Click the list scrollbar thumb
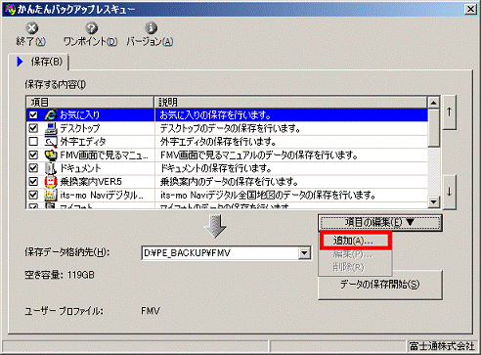The width and height of the screenshot is (481, 355). coord(434,128)
